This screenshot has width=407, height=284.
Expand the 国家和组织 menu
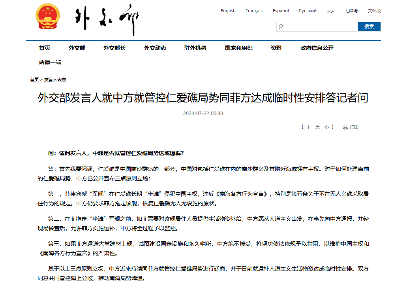coord(238,48)
